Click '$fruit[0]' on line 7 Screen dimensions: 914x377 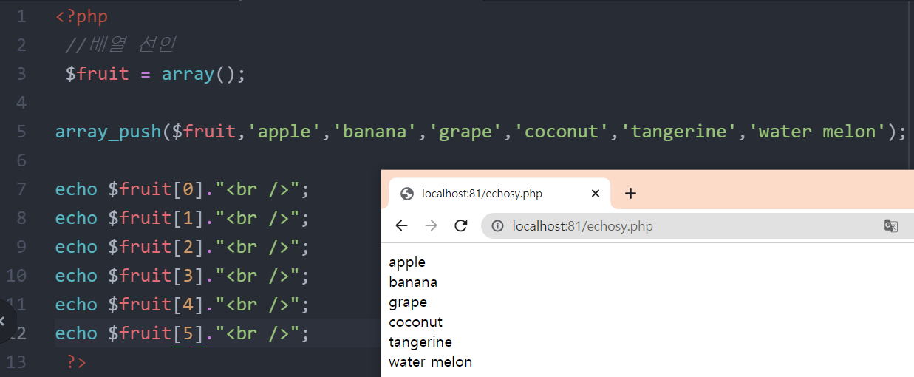(156, 189)
